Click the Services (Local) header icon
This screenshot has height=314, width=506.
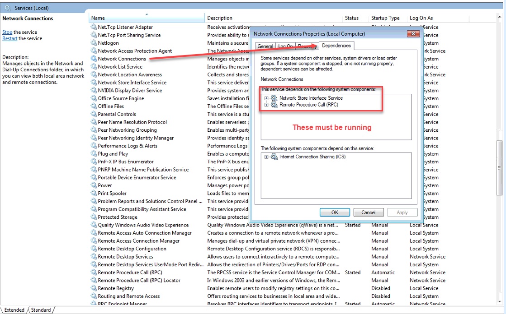coord(7,8)
